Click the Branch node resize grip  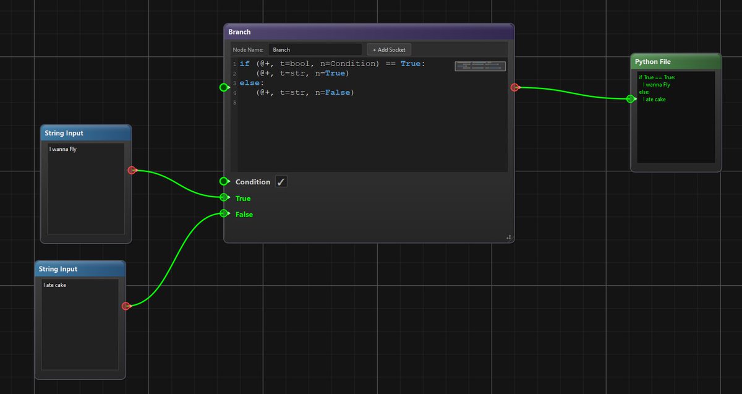point(508,237)
